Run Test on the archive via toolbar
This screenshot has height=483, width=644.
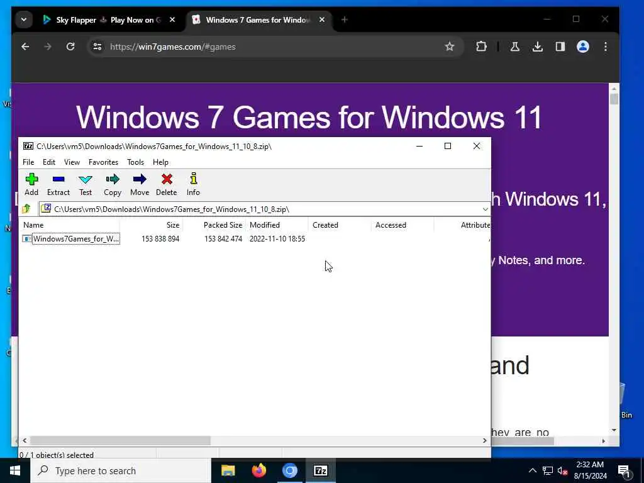pyautogui.click(x=86, y=184)
